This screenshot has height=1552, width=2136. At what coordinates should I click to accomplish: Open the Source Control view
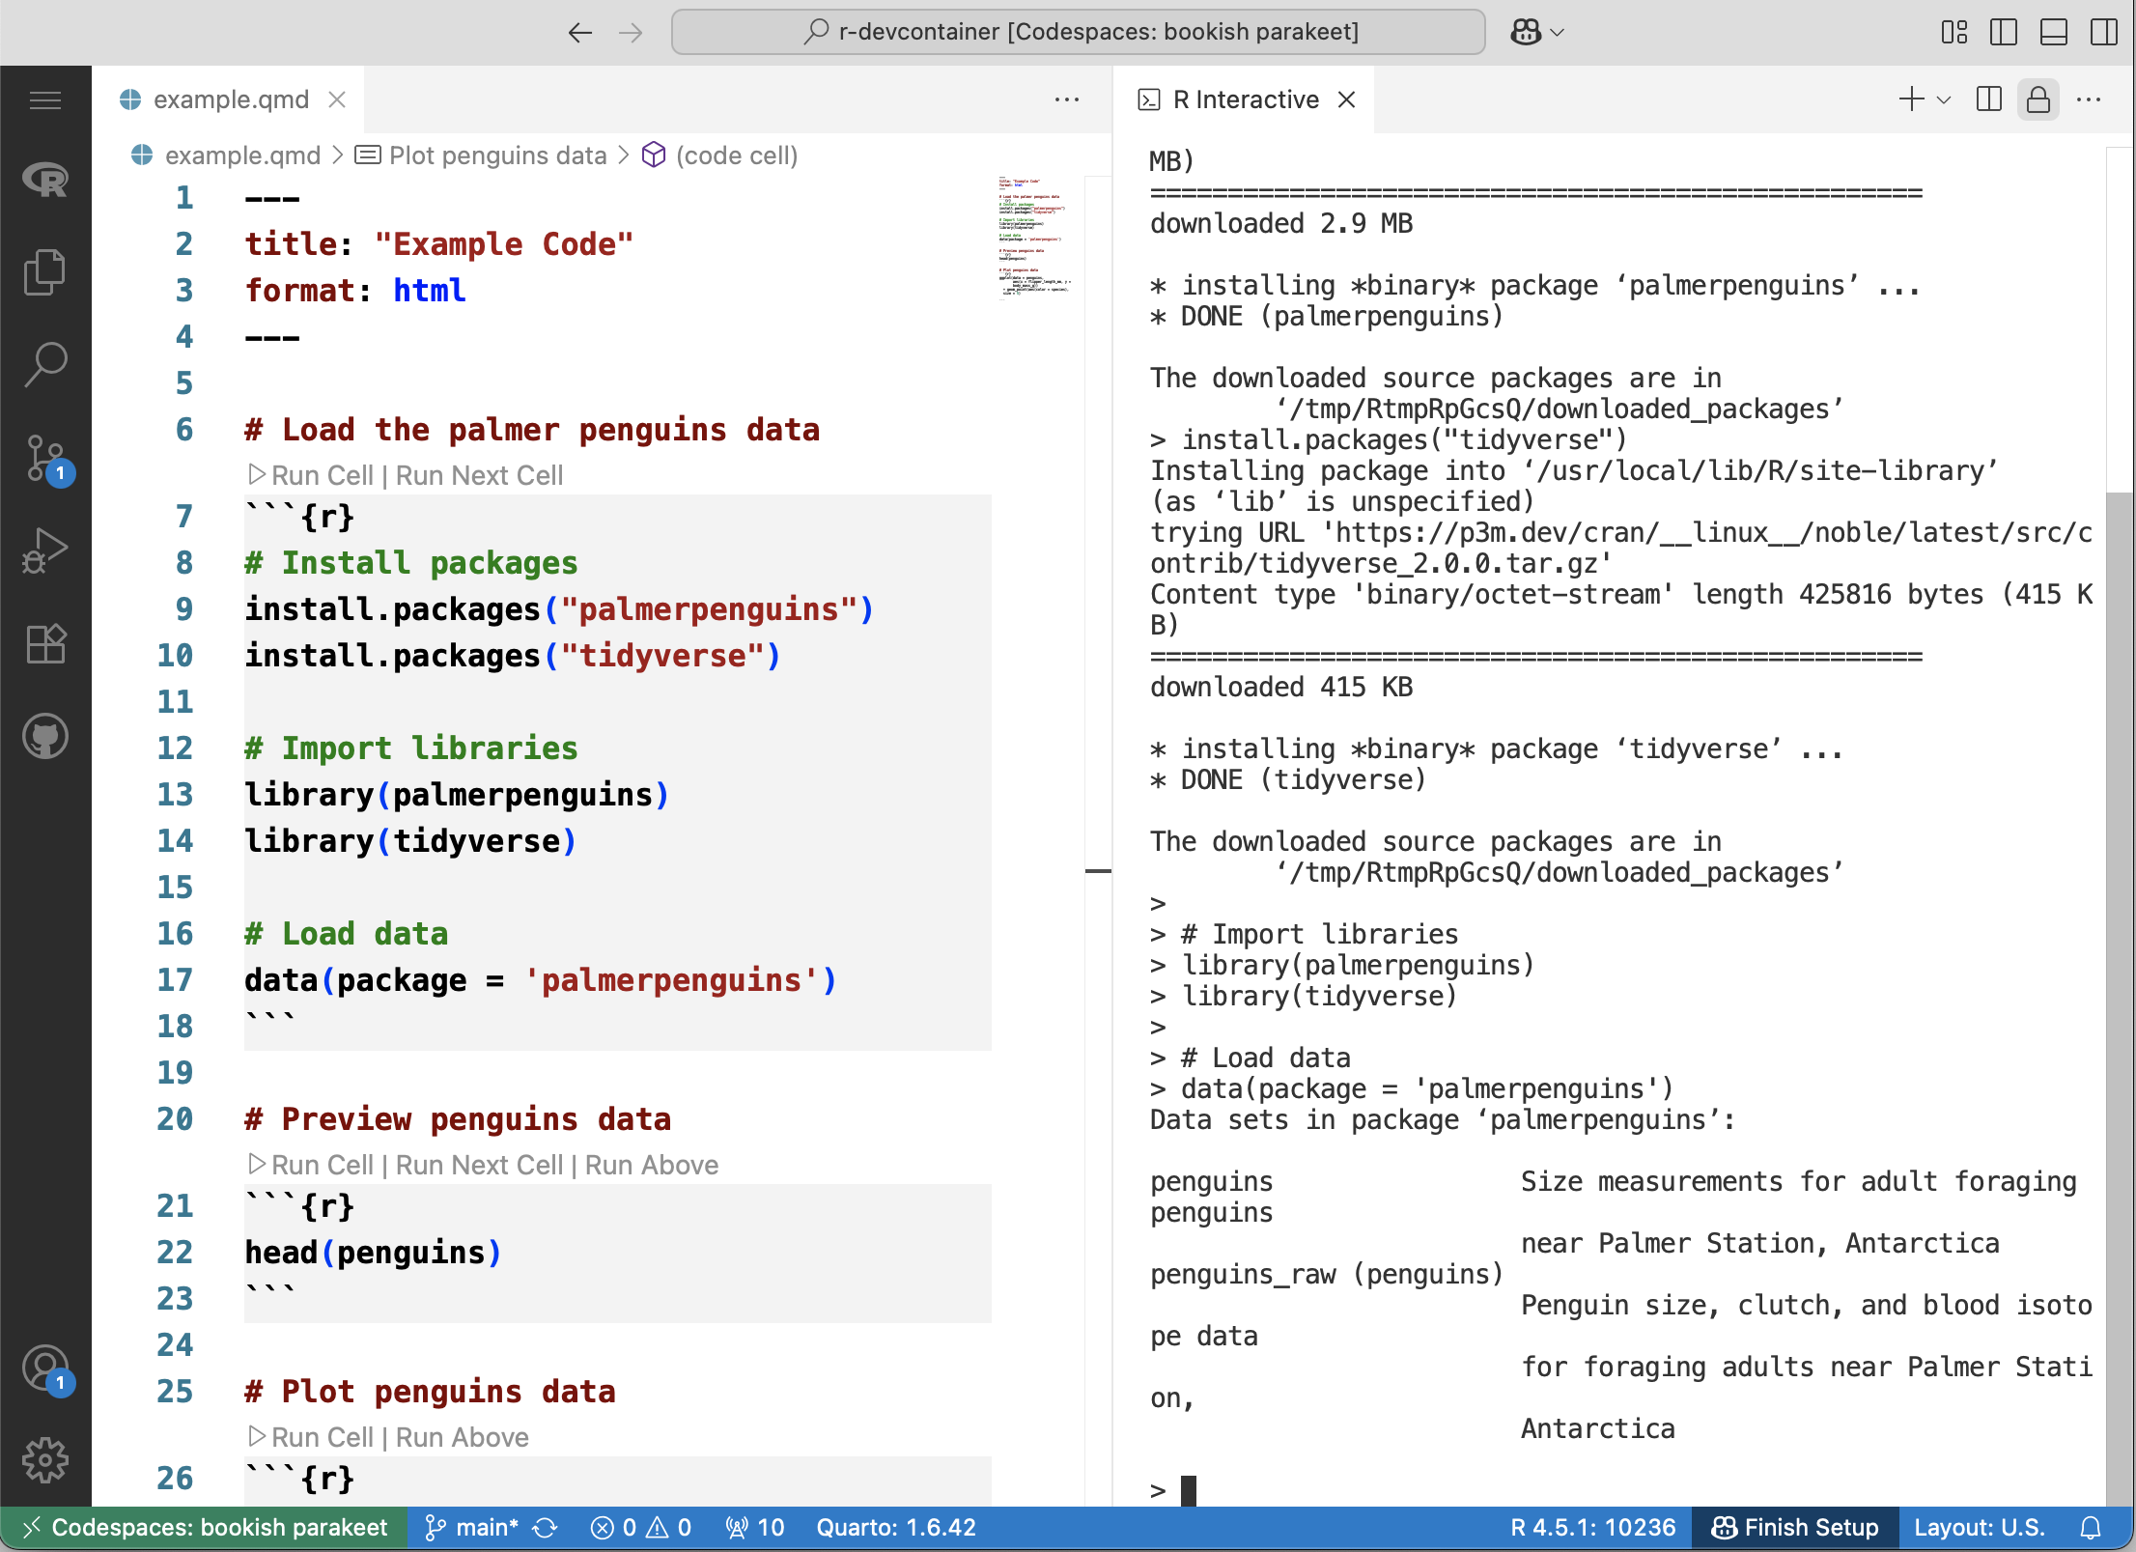tap(45, 458)
